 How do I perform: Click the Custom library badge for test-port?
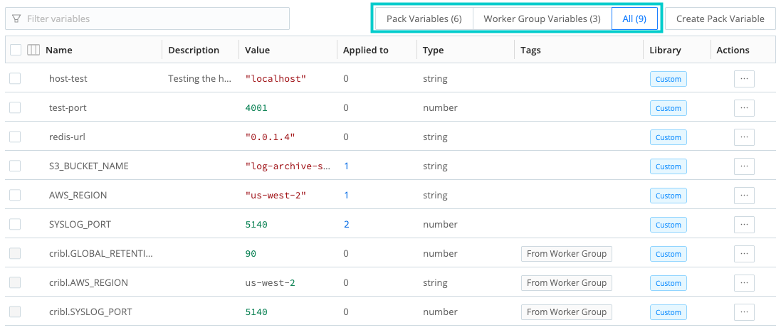668,108
